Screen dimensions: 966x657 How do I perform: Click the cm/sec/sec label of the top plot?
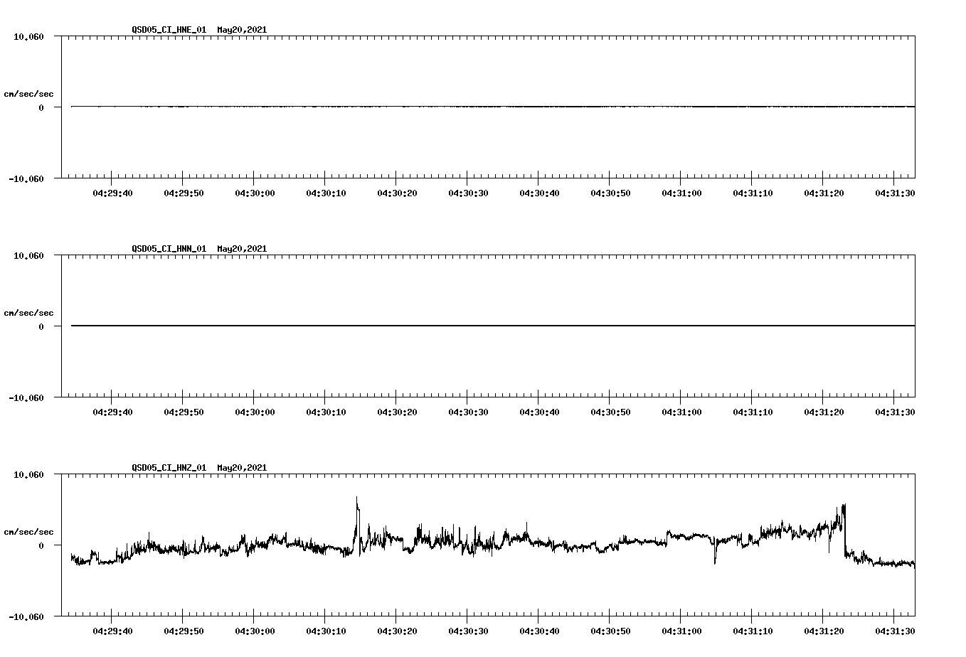point(29,93)
